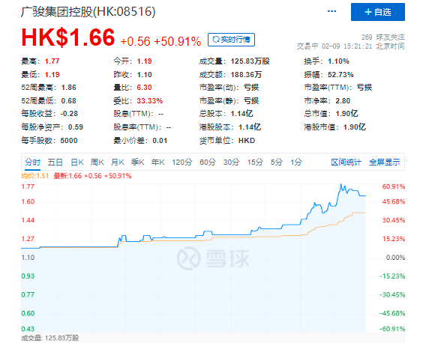The width and height of the screenshot is (426, 343).
Task: Click the +50.91% change percentage in header
Action: (x=178, y=41)
